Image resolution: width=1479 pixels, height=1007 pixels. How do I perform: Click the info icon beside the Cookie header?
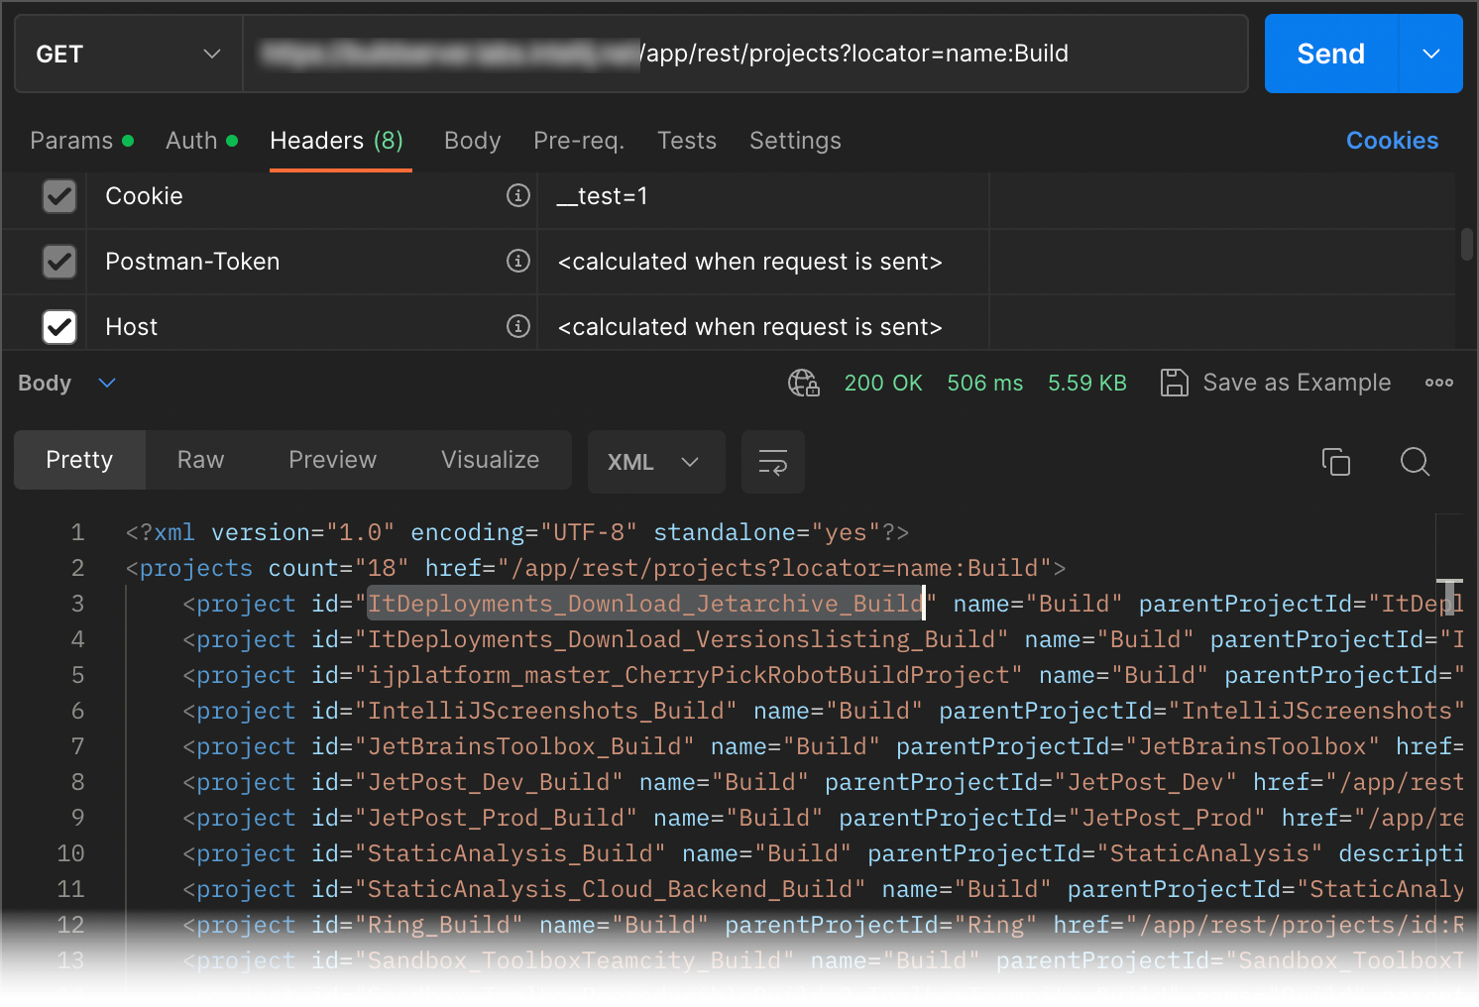point(517,196)
